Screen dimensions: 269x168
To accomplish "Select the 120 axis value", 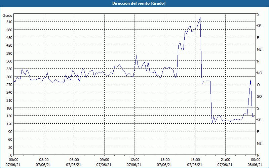I will 9,124.
